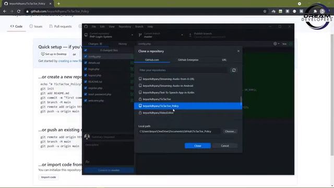Go forward in the browser
This screenshot has width=334, height=188.
[11, 11]
